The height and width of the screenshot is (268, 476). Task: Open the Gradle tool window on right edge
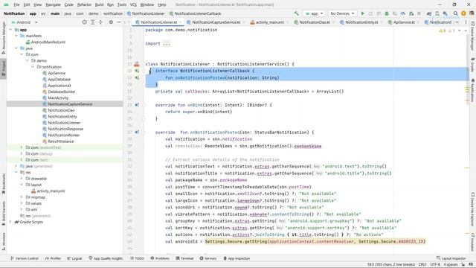[473, 65]
